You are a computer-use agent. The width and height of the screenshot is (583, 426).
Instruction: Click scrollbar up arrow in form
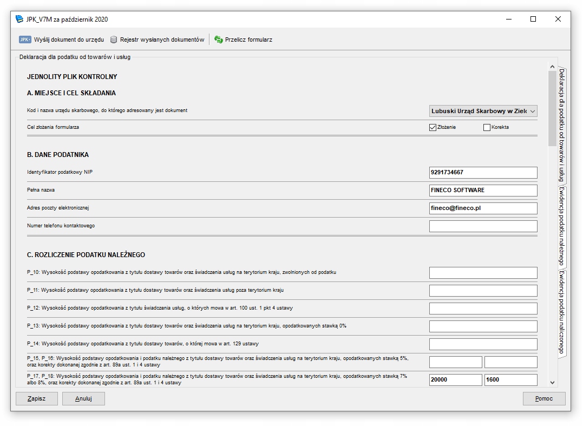[552, 67]
